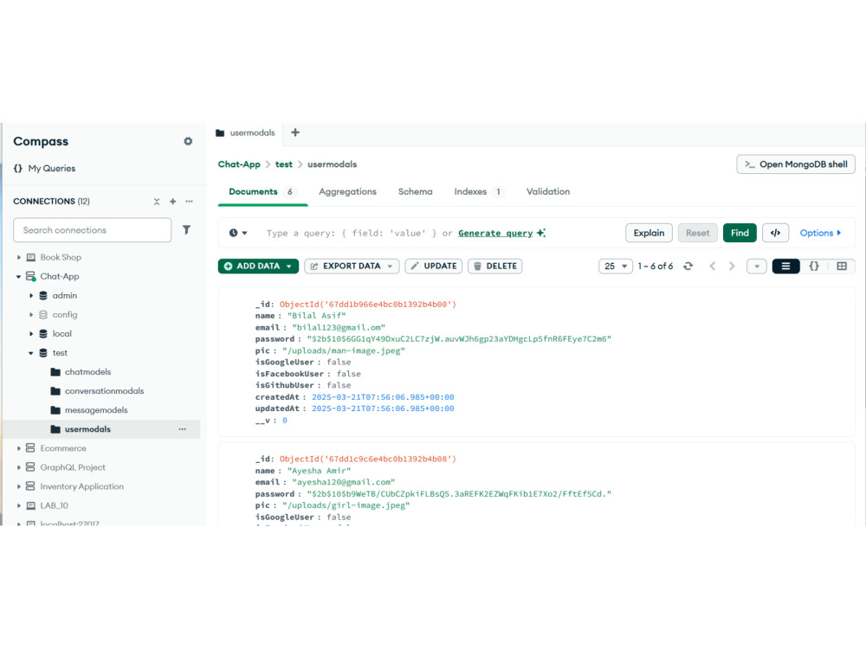Click test in the breadcrumb
Image resolution: width=866 pixels, height=649 pixels.
pos(284,164)
